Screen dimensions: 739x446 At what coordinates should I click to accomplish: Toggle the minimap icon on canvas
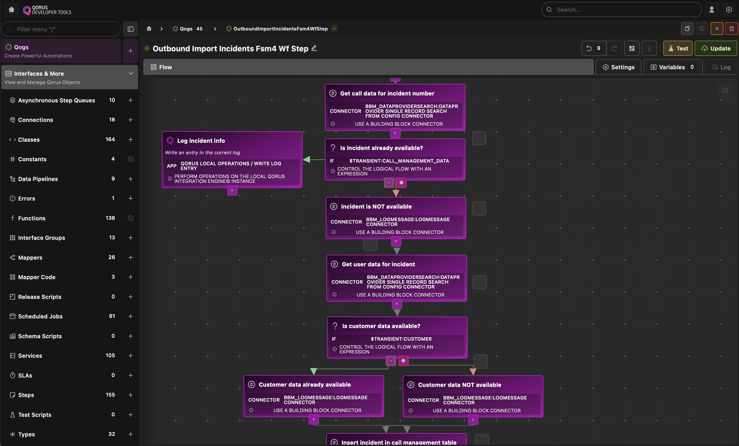coord(725,91)
